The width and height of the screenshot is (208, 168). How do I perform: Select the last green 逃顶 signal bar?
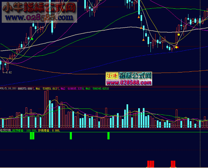click(109, 136)
